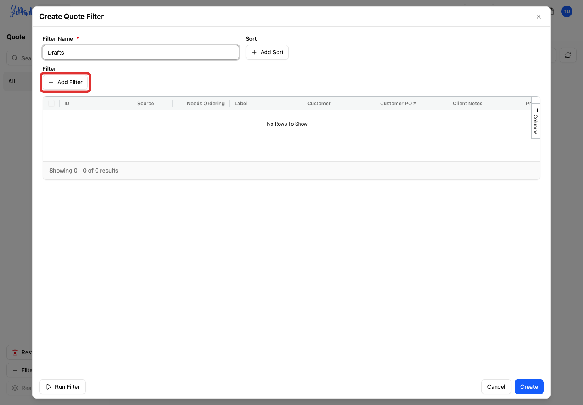The width and height of the screenshot is (583, 405).
Task: Click the plus icon in Add Sort
Action: (254, 52)
